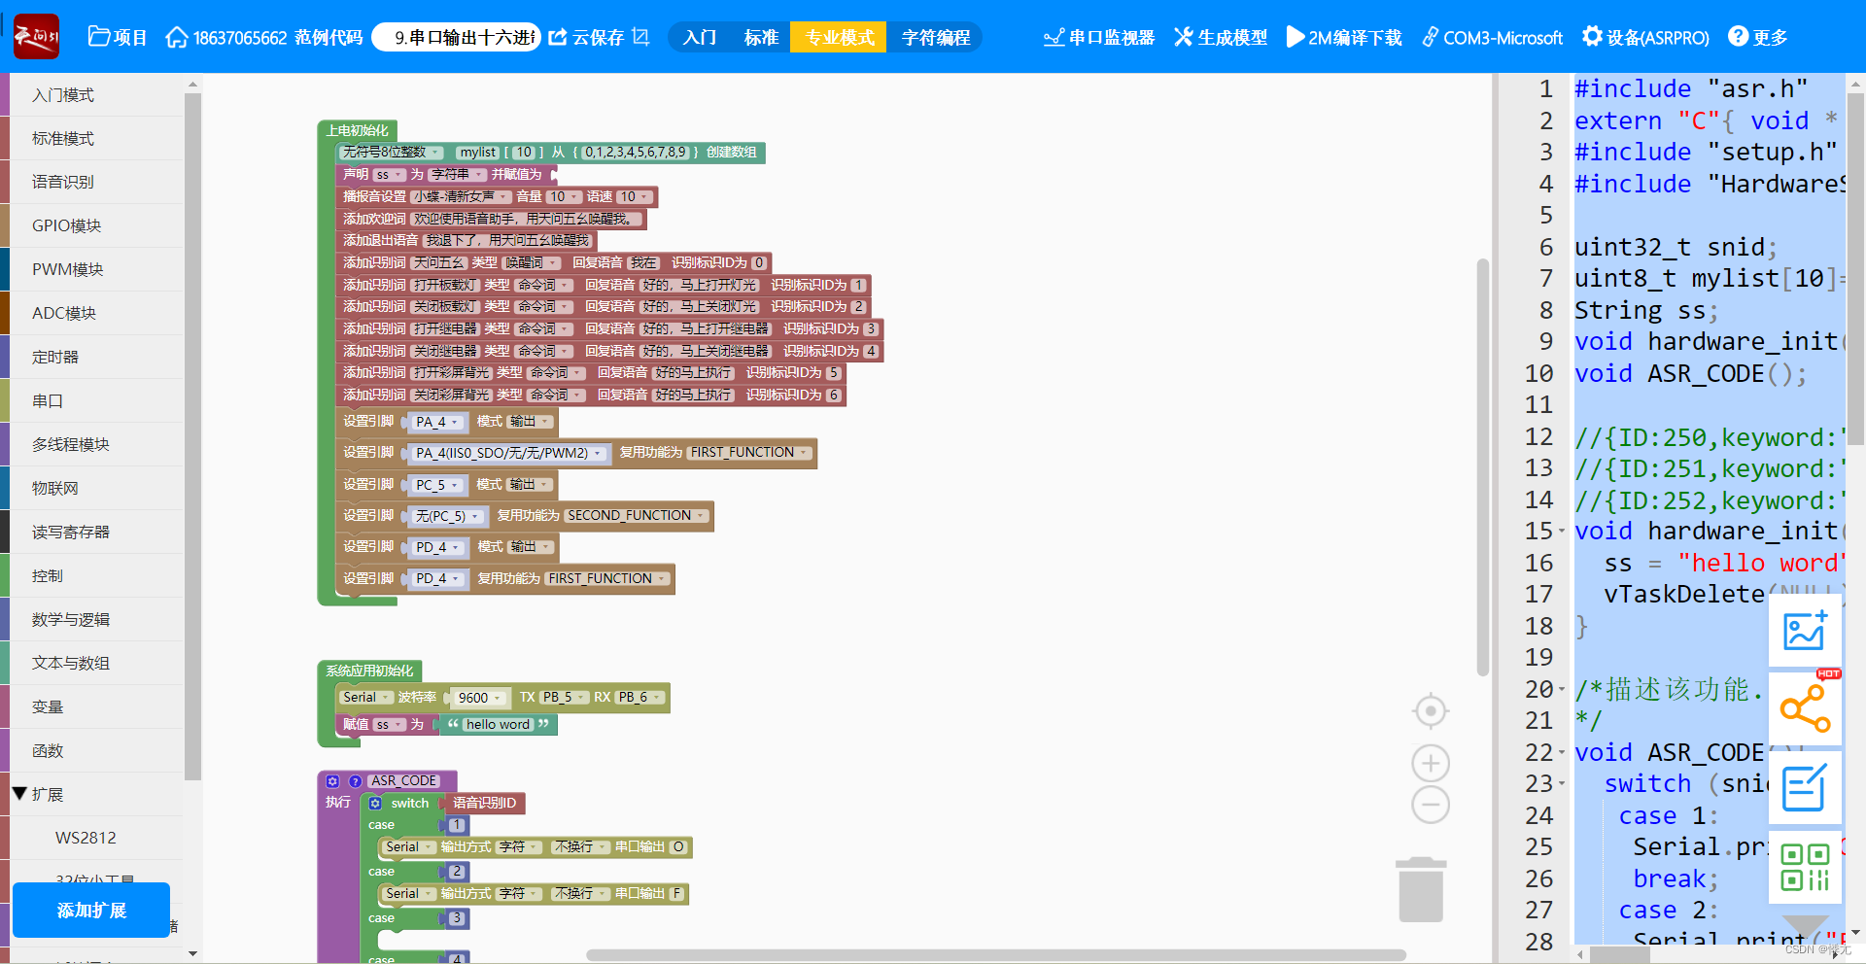Screen dimensions: 1866x964
Task: Open the 更多 help menu
Action: (x=1757, y=37)
